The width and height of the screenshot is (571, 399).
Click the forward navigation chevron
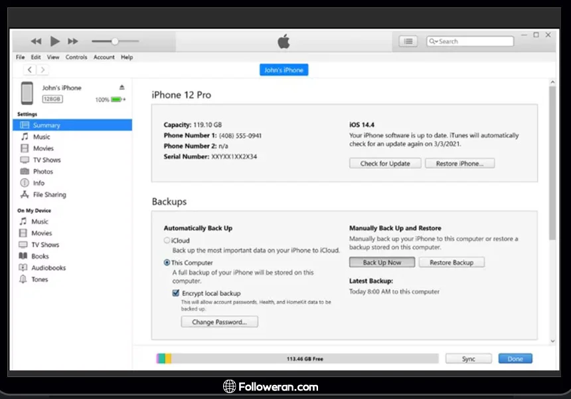point(42,70)
